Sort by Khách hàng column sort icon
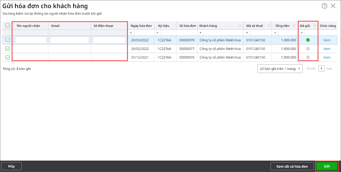Screen dimensions: 341x172 (x=240, y=26)
